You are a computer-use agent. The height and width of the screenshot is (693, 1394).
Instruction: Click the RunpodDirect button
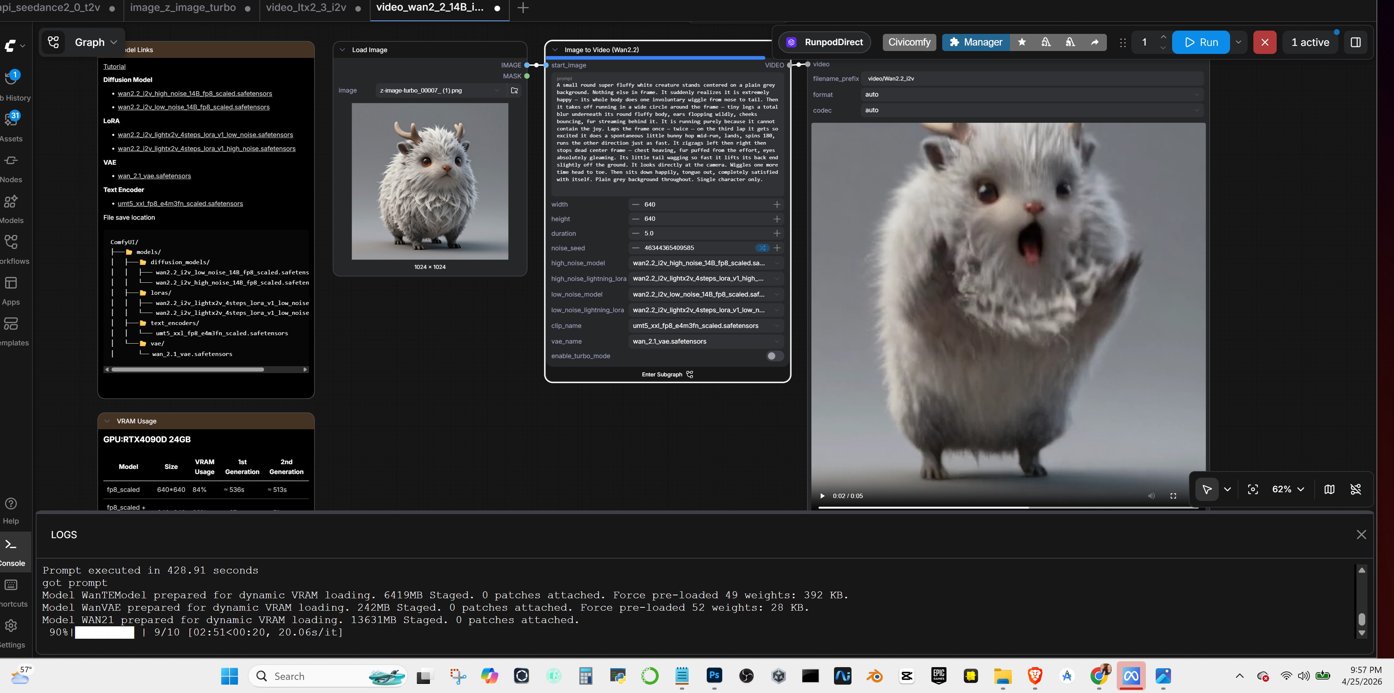(x=825, y=42)
